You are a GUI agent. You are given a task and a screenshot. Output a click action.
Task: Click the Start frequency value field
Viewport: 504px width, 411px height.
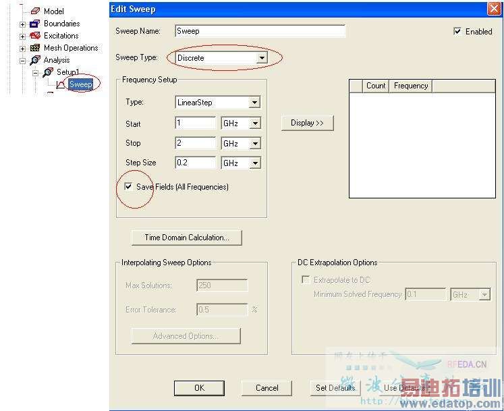coord(196,124)
